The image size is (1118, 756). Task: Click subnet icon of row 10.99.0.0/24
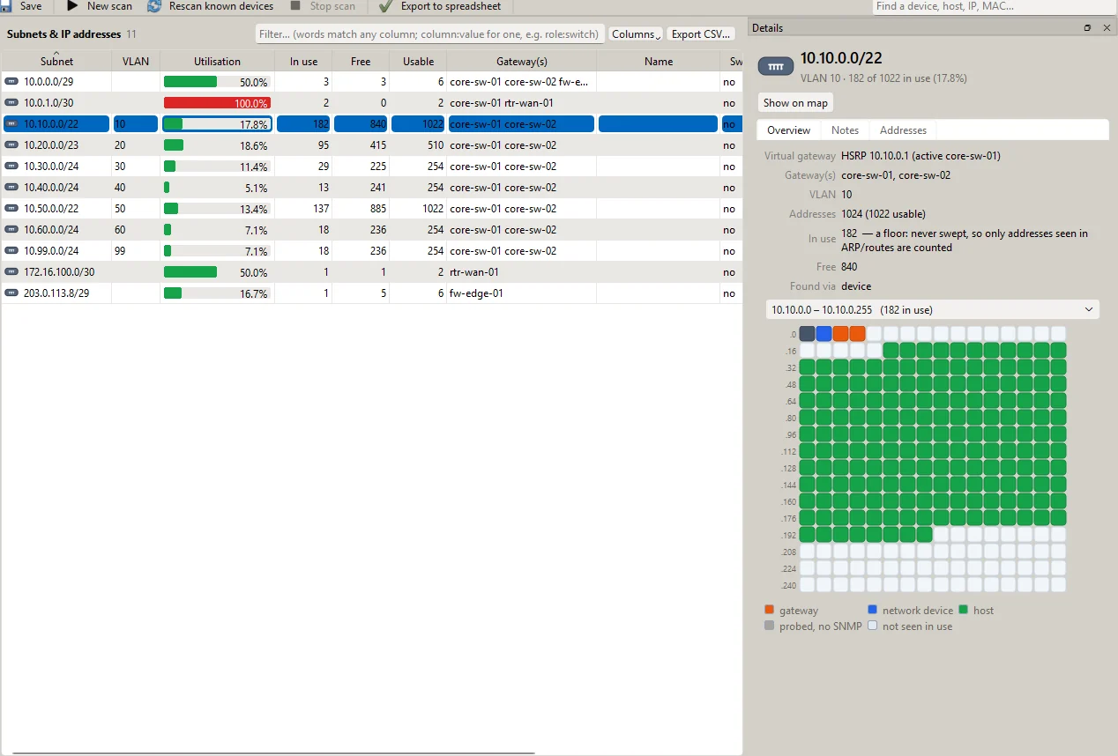pos(11,251)
